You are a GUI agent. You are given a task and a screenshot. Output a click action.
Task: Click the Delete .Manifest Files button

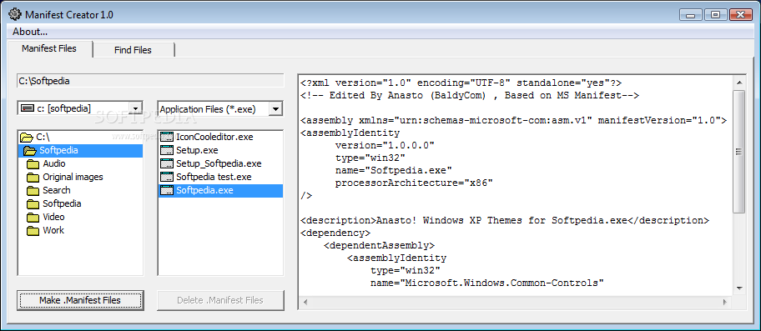(220, 300)
